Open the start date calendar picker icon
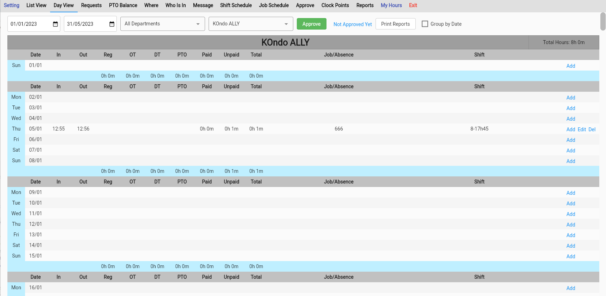 (55, 24)
